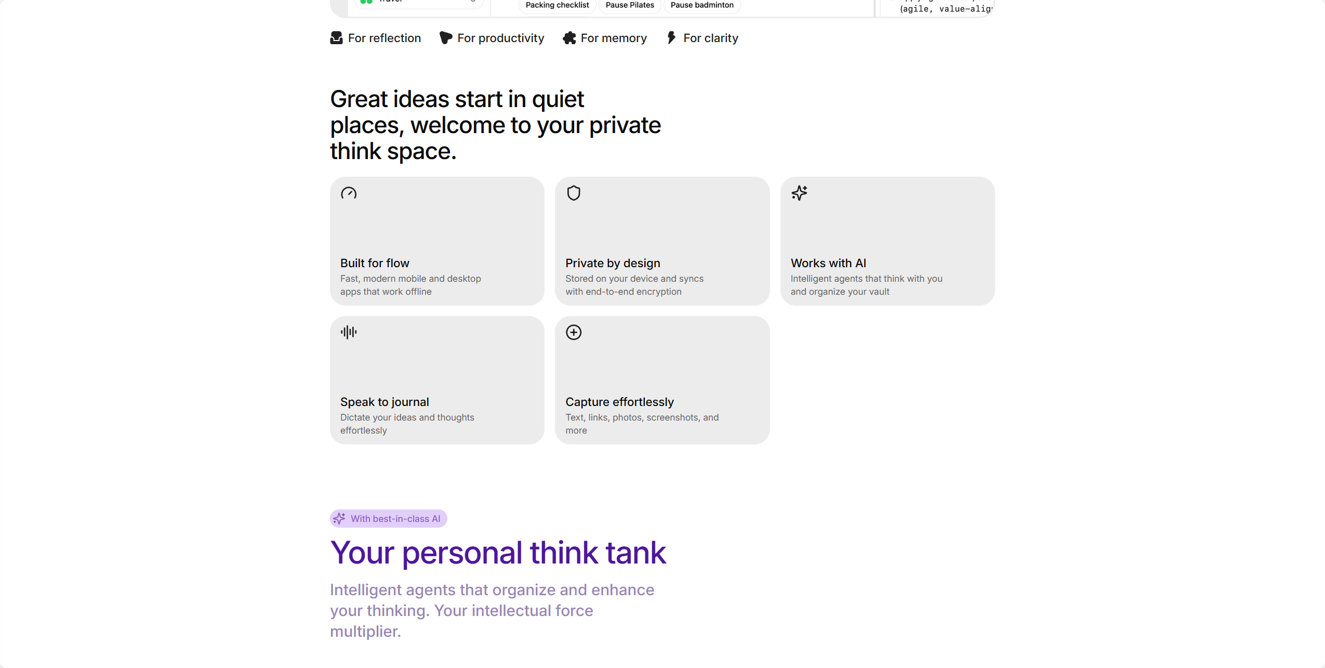This screenshot has width=1325, height=668.
Task: Click the audio waveform icon in Speak to journal
Action: pos(349,332)
